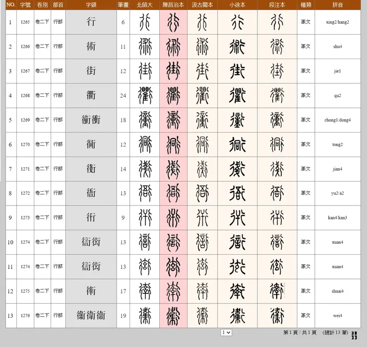The height and width of the screenshot is (347, 367).
Task: Click the 小徐本 column header
Action: pyautogui.click(x=238, y=5)
